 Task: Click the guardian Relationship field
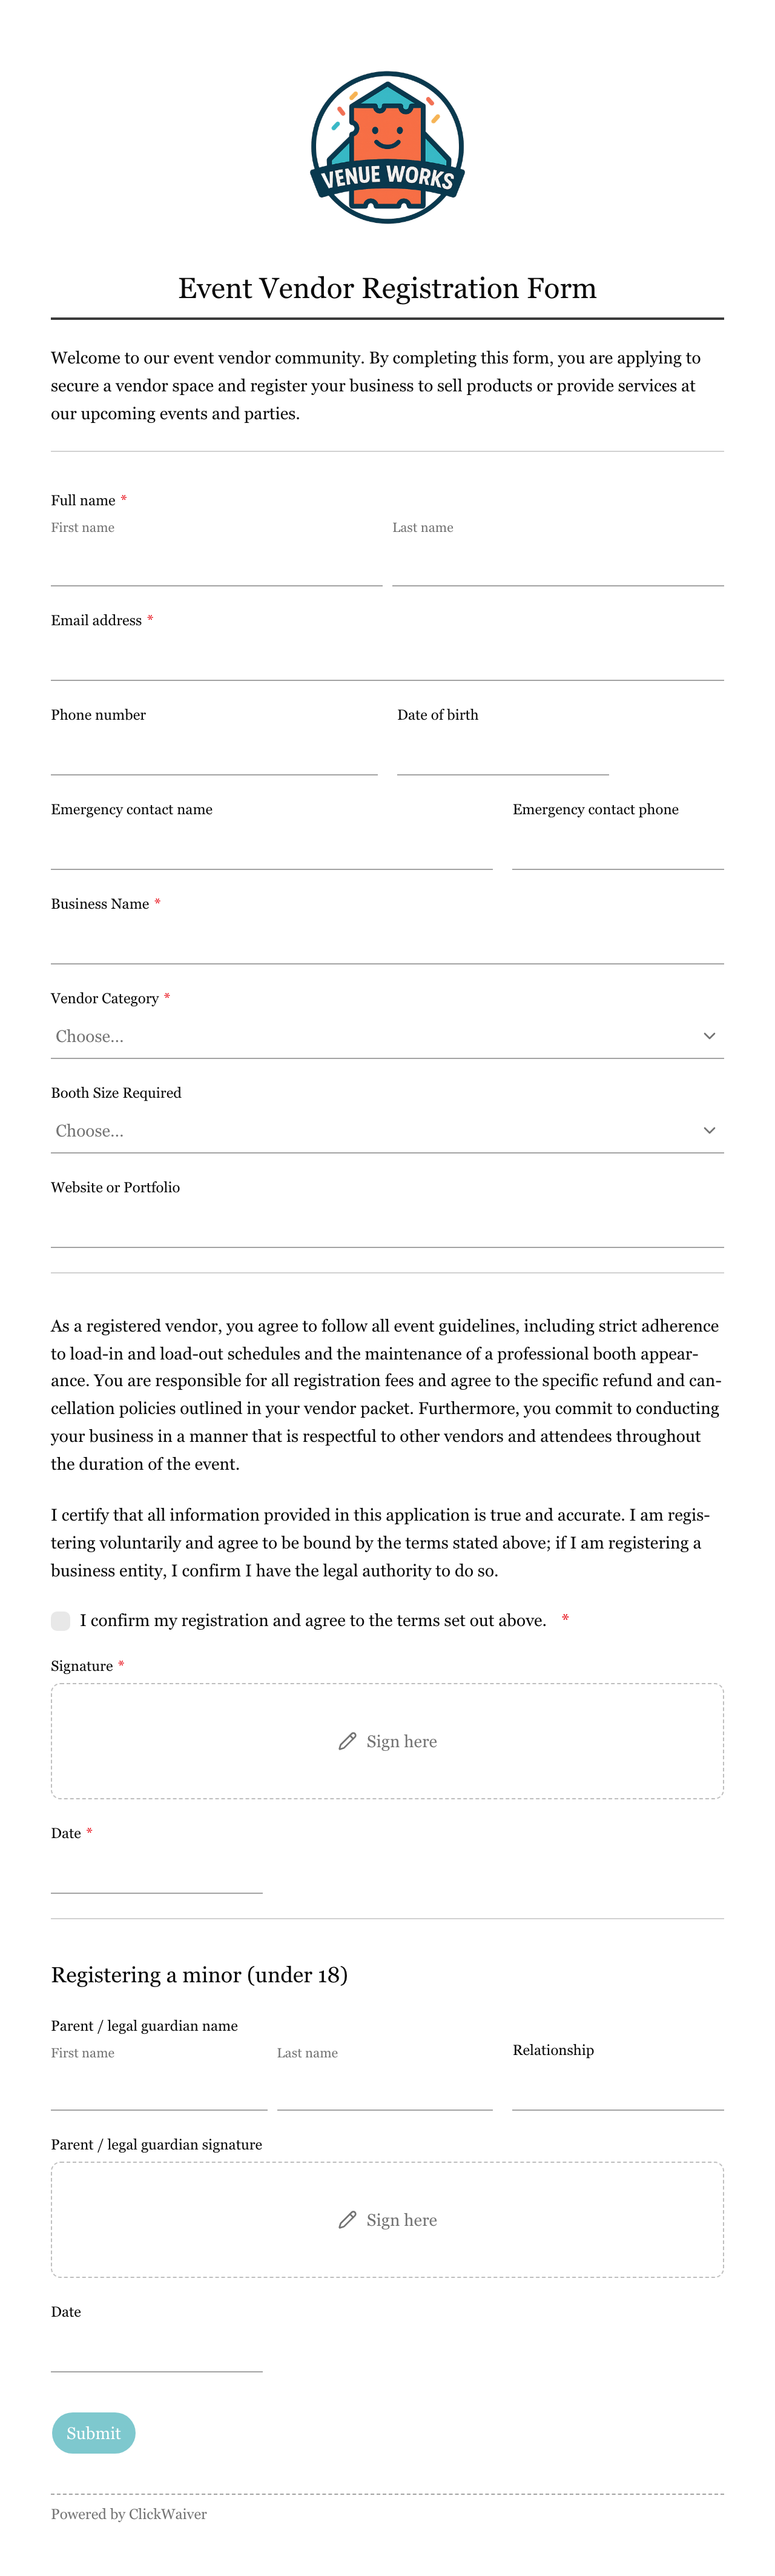[618, 2089]
